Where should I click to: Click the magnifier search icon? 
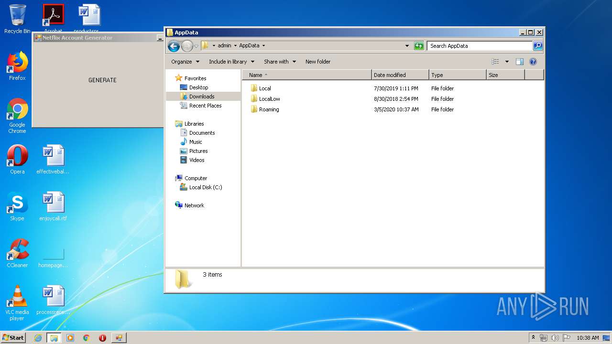tap(538, 46)
